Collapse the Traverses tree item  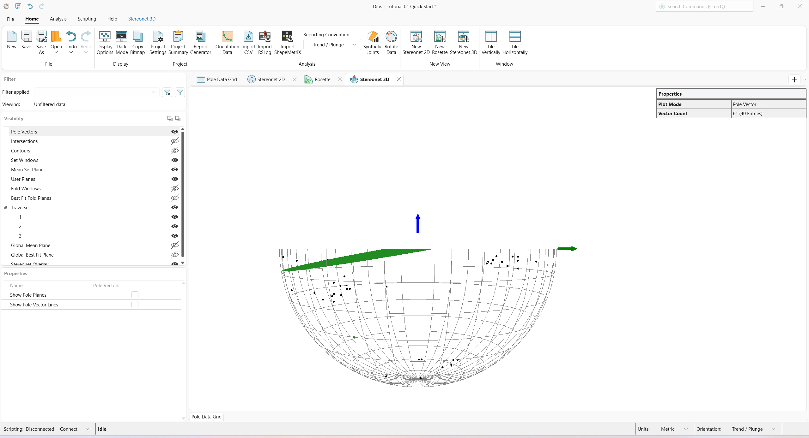[5, 207]
